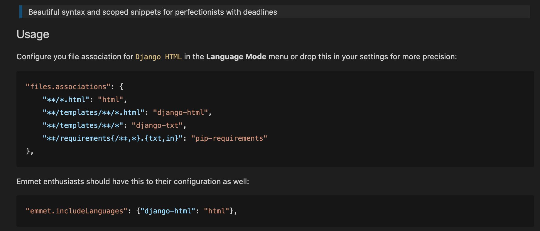The image size is (540, 231).
Task: Click the "emmet.includeLanguages" key
Action: click(76, 211)
